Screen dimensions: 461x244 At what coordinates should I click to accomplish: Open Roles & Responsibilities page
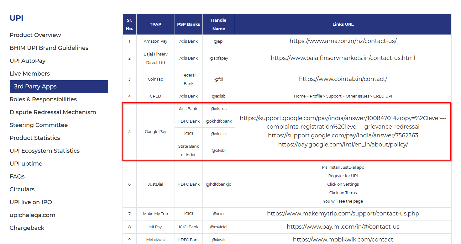point(43,99)
